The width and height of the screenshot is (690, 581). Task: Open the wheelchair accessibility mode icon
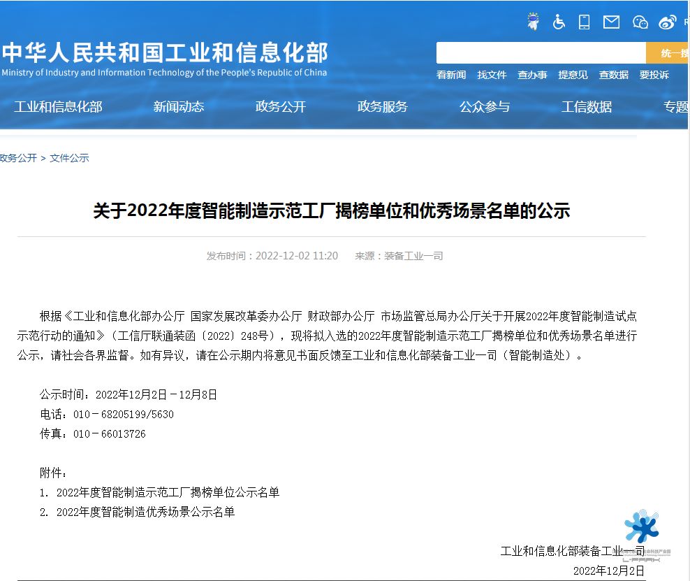click(x=559, y=22)
